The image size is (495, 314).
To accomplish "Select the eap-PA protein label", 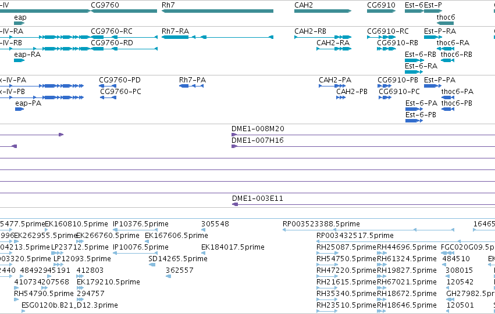I will [x=28, y=103].
